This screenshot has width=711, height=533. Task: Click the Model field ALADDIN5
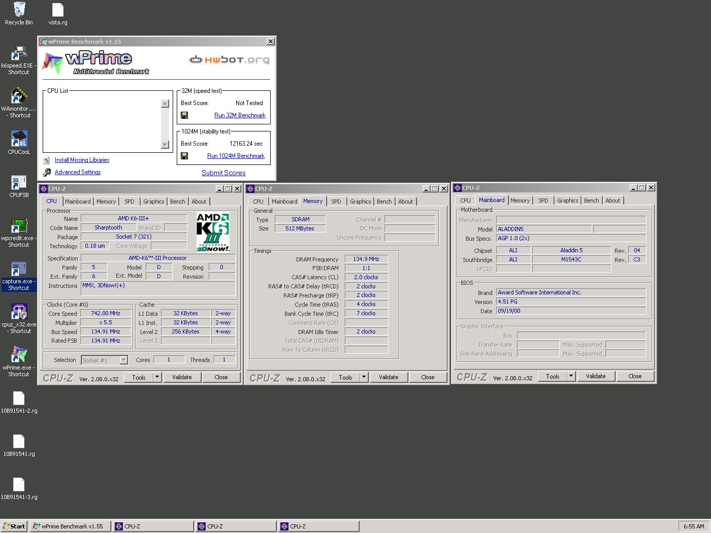pos(544,229)
